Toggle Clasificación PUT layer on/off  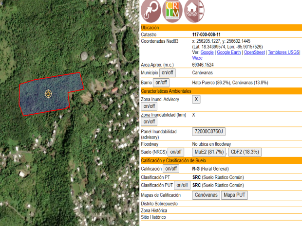182,185
